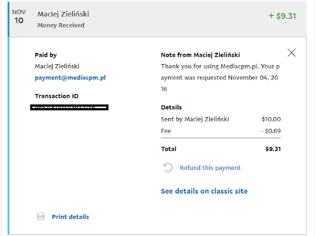Image resolution: width=315 pixels, height=236 pixels.
Task: Click the note text from Maciej Zieliński
Action: point(220,78)
